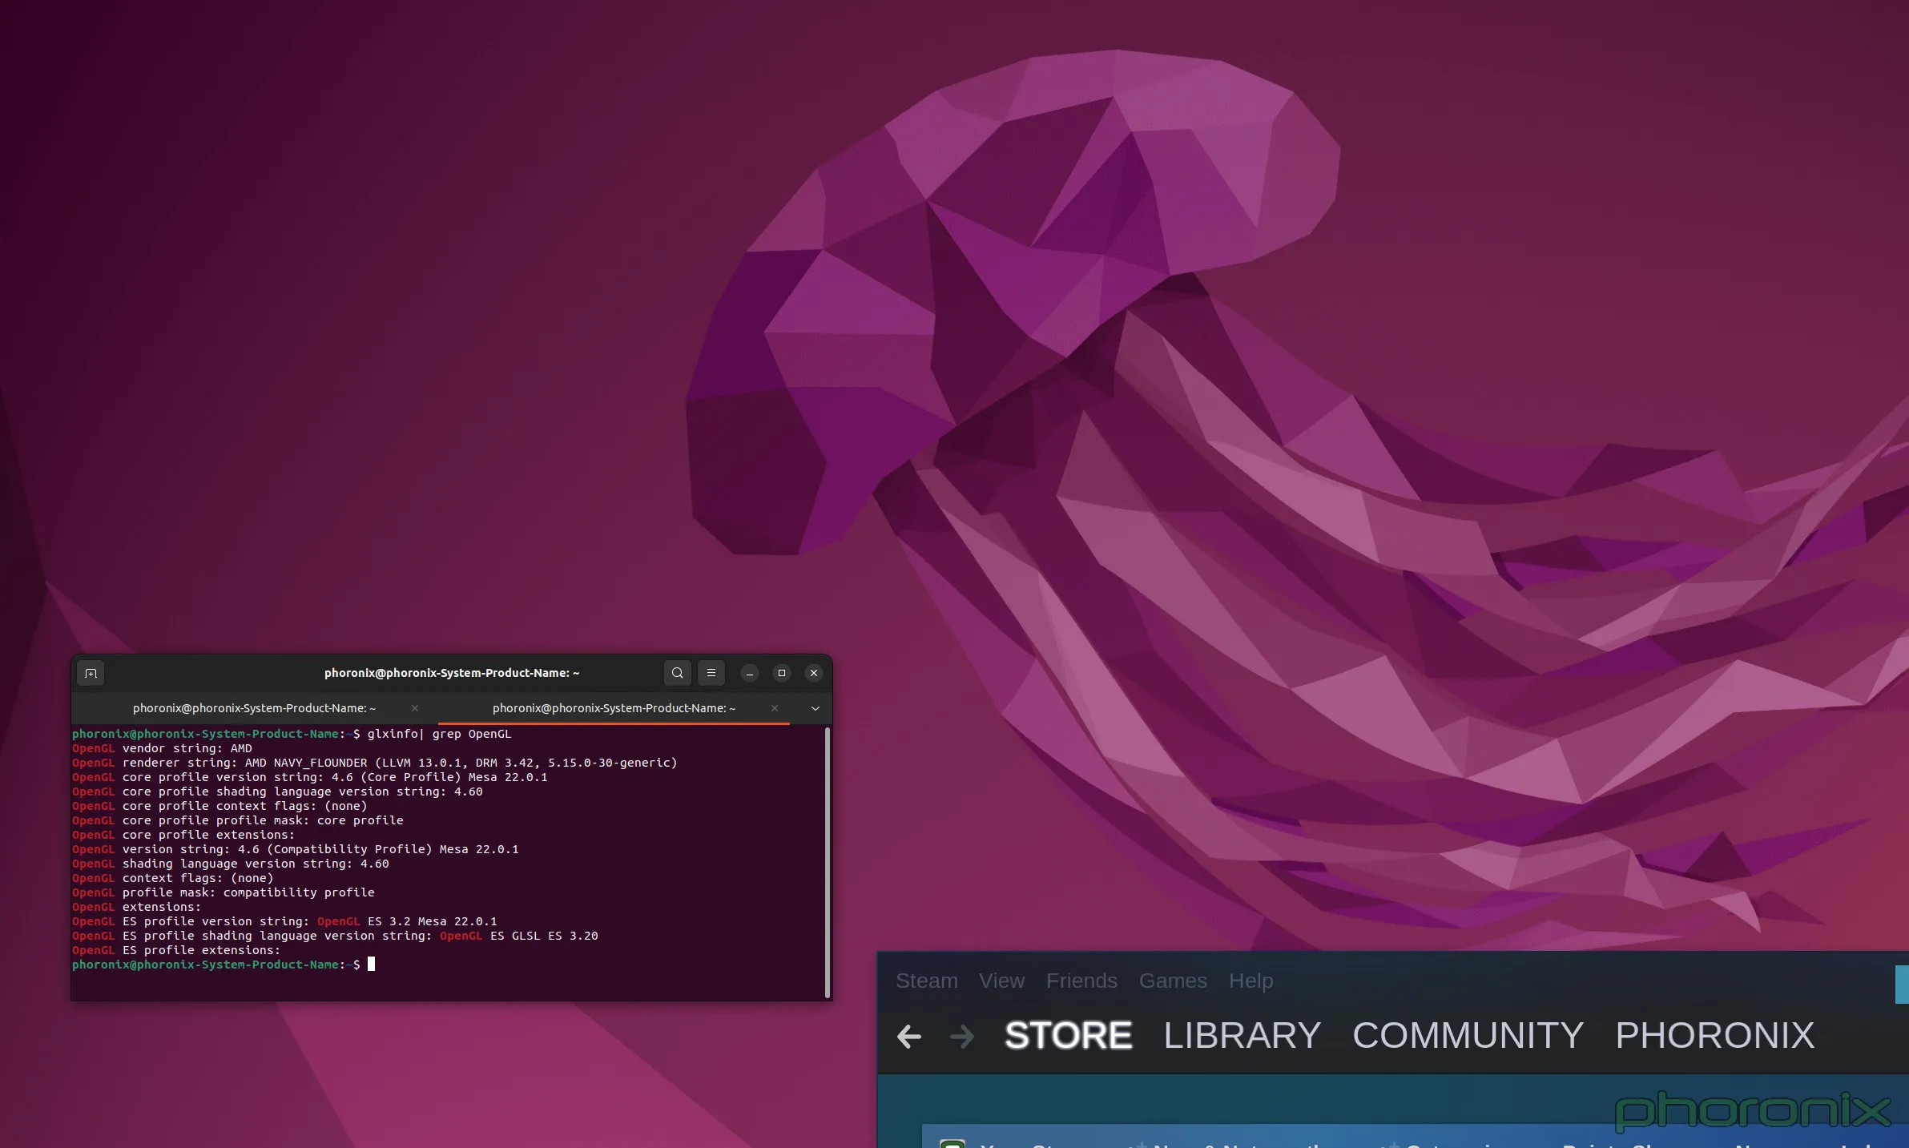Viewport: 1909px width, 1148px height.
Task: Open the PHORONIX profile section in Steam
Action: coord(1715,1035)
